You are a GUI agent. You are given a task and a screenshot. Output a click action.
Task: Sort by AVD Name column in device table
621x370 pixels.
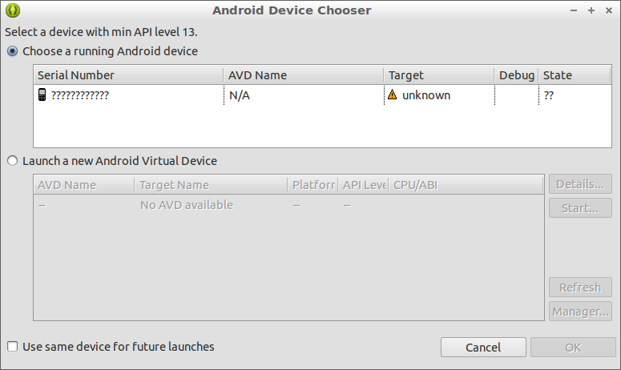click(x=303, y=75)
